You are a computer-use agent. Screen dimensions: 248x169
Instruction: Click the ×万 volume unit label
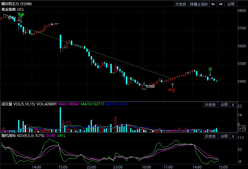(242, 128)
